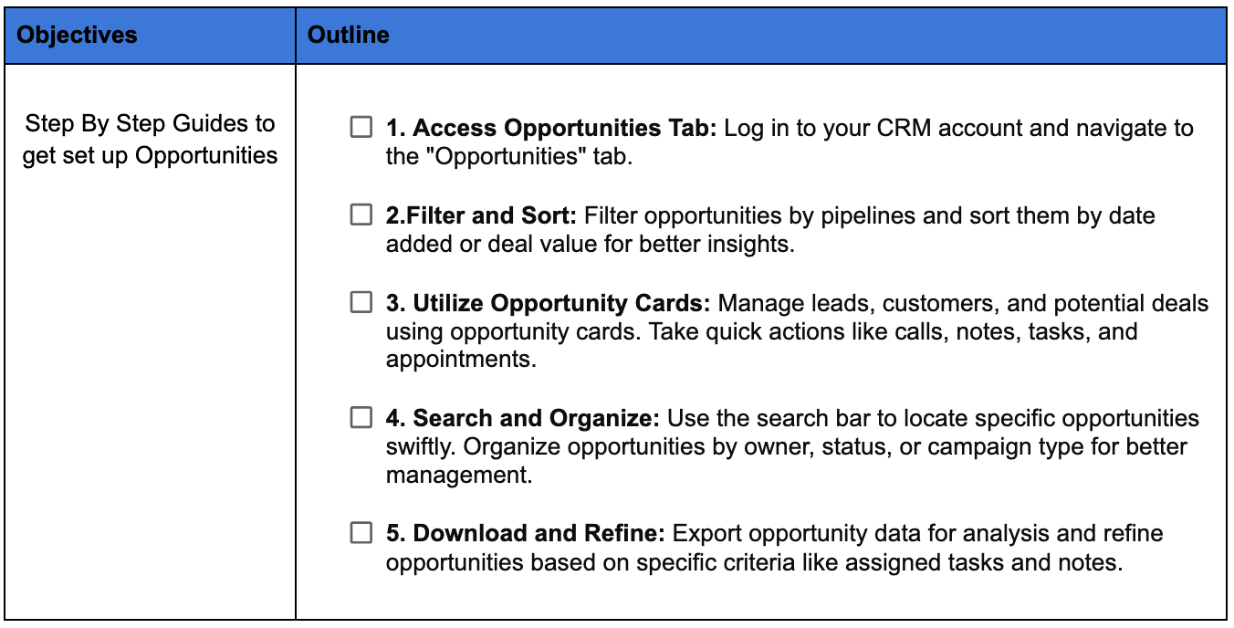Click the bold 'Access Opportunities Tab' heading
This screenshot has height=628, width=1234.
(552, 128)
